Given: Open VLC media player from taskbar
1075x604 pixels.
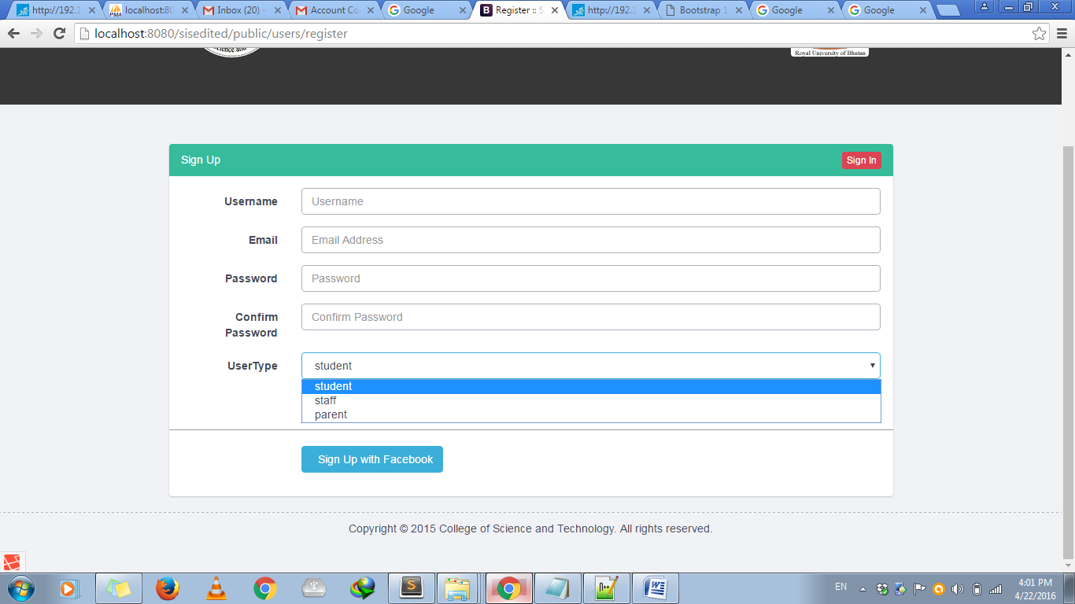Looking at the screenshot, I should 216,588.
